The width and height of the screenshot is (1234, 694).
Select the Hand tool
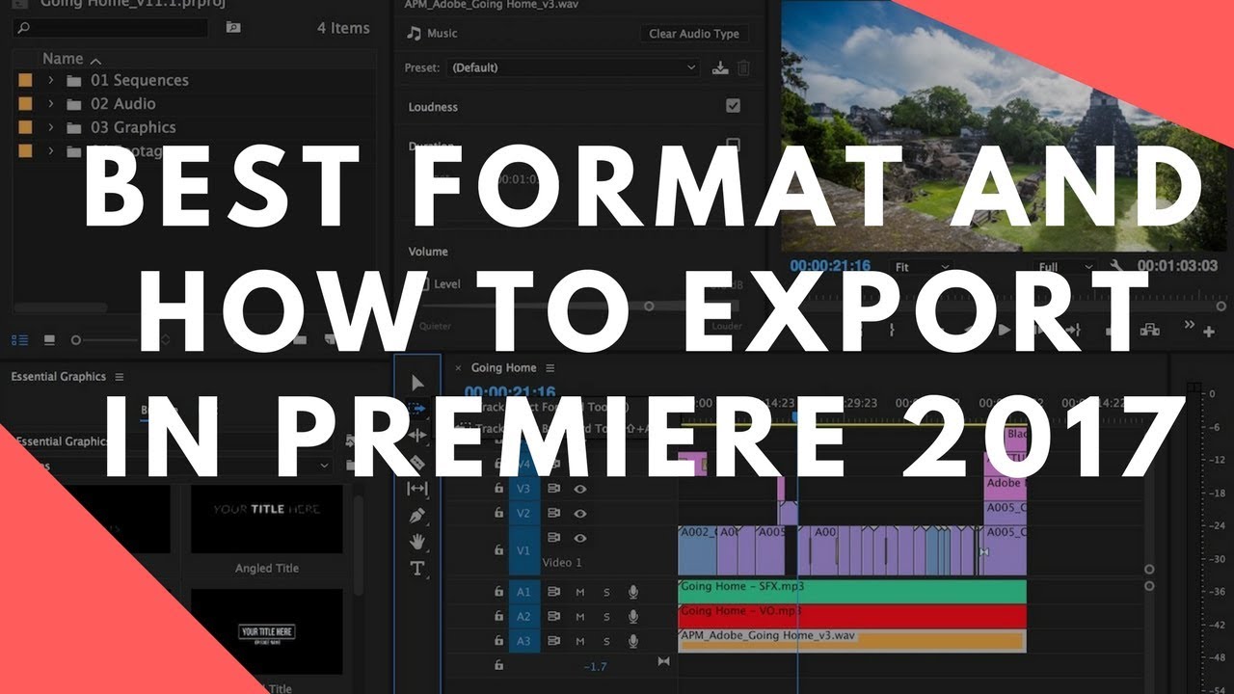coord(417,542)
